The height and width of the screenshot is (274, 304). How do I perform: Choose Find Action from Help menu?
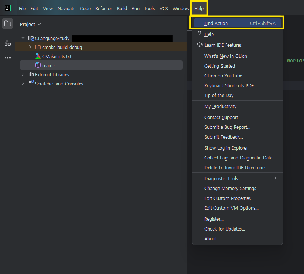coord(237,23)
